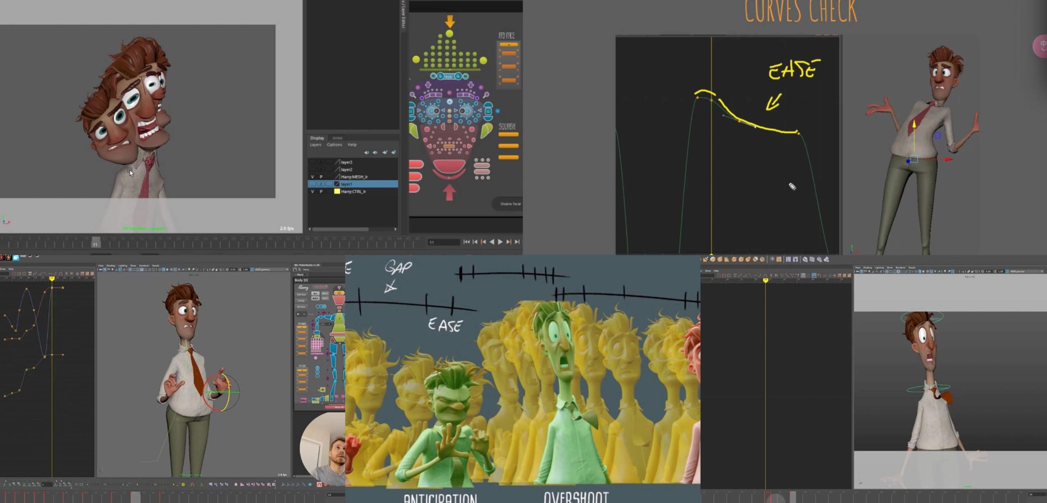Click the move layer up icon
This screenshot has height=503, width=1047.
[x=366, y=152]
